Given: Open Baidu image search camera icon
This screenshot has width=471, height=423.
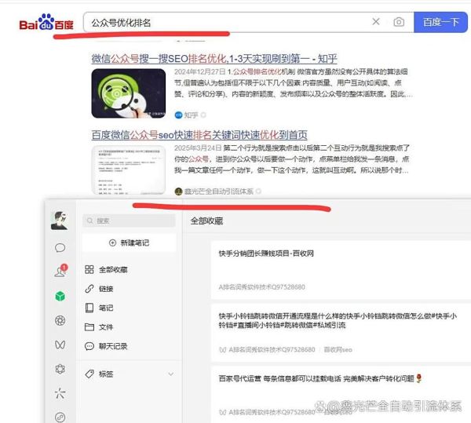Looking at the screenshot, I should click(399, 22).
